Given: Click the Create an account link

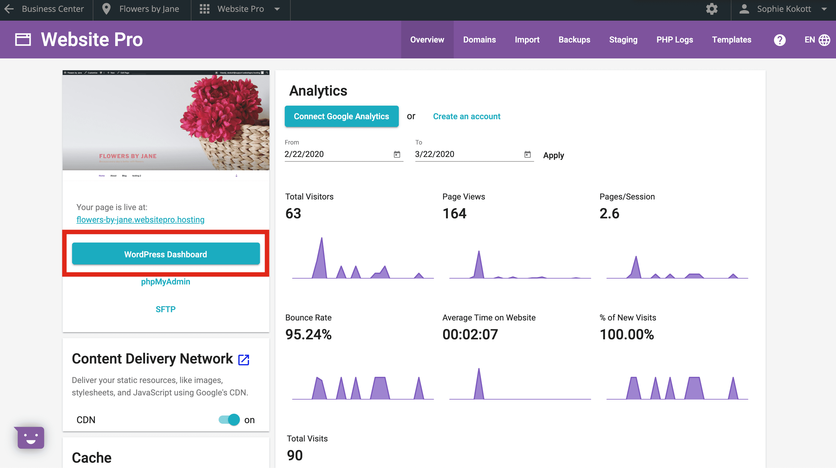Looking at the screenshot, I should point(467,116).
